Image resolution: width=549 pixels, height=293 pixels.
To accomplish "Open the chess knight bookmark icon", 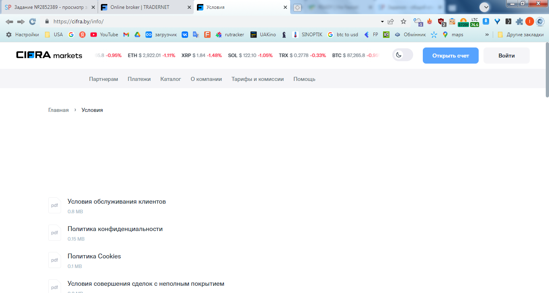I will tap(284, 35).
